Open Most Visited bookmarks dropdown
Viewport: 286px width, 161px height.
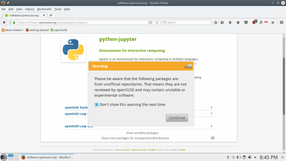pos(13,30)
